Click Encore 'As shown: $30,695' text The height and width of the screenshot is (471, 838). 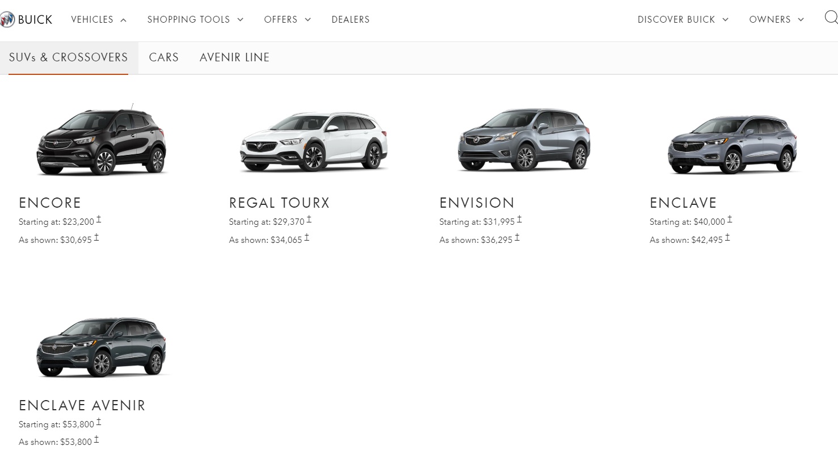click(x=55, y=240)
